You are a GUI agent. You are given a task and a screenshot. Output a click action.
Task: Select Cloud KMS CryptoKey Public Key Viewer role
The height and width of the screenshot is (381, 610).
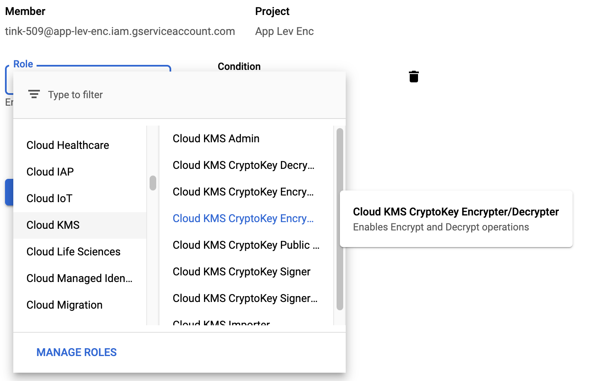click(246, 245)
